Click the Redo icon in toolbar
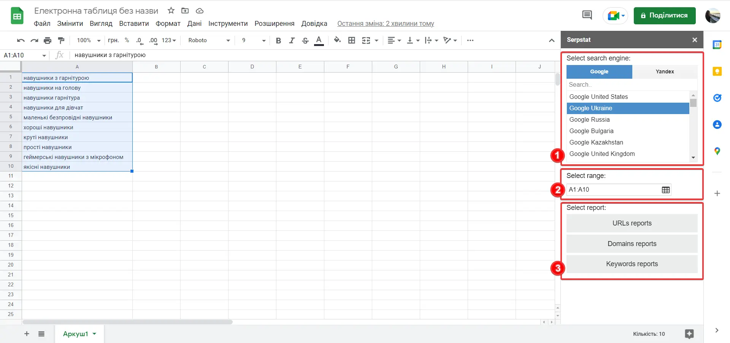 tap(34, 40)
